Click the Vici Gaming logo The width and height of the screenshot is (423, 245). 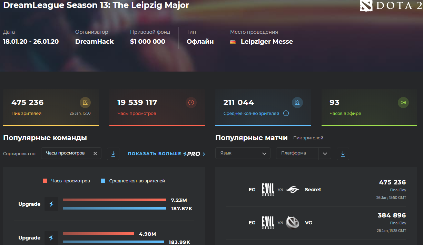point(293,223)
